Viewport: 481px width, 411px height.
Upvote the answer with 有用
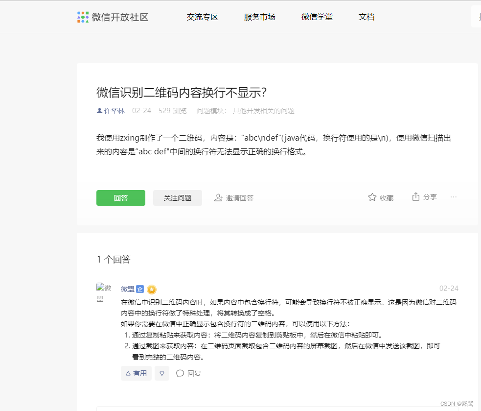click(x=136, y=373)
